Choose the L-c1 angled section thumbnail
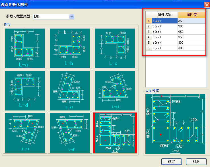The height and width of the screenshot is (167, 210). click(25, 133)
